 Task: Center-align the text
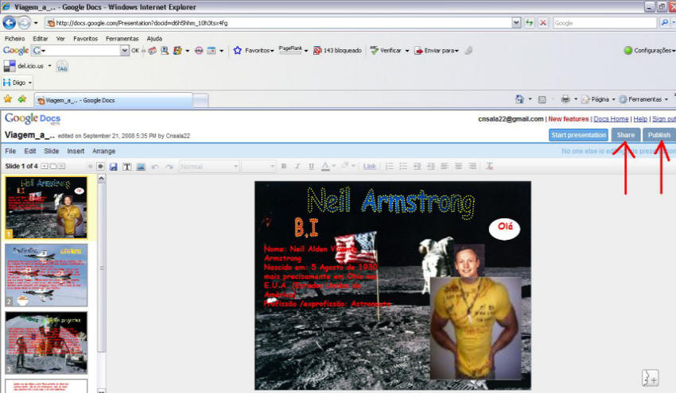(x=459, y=166)
